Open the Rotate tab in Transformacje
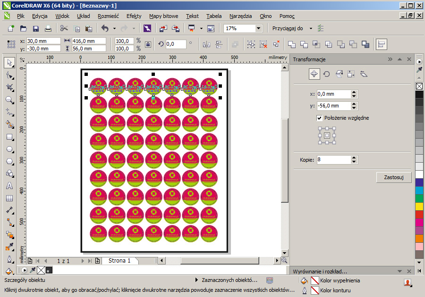This screenshot has height=297, width=425. [326, 74]
